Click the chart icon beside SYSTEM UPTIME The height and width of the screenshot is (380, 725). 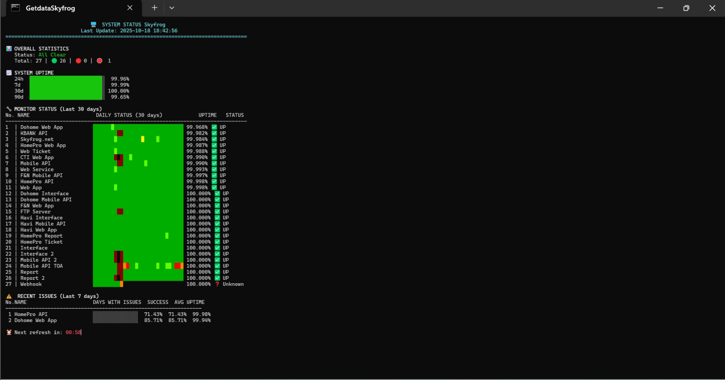coord(8,72)
